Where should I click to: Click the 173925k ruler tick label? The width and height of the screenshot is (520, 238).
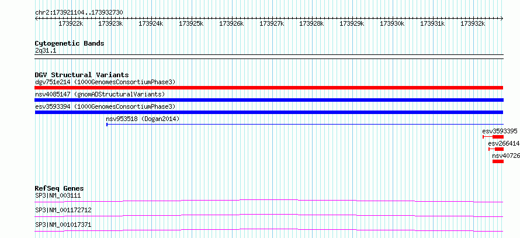pos(192,23)
